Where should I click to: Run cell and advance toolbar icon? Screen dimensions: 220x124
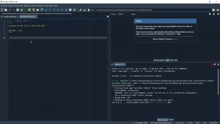[34, 10]
